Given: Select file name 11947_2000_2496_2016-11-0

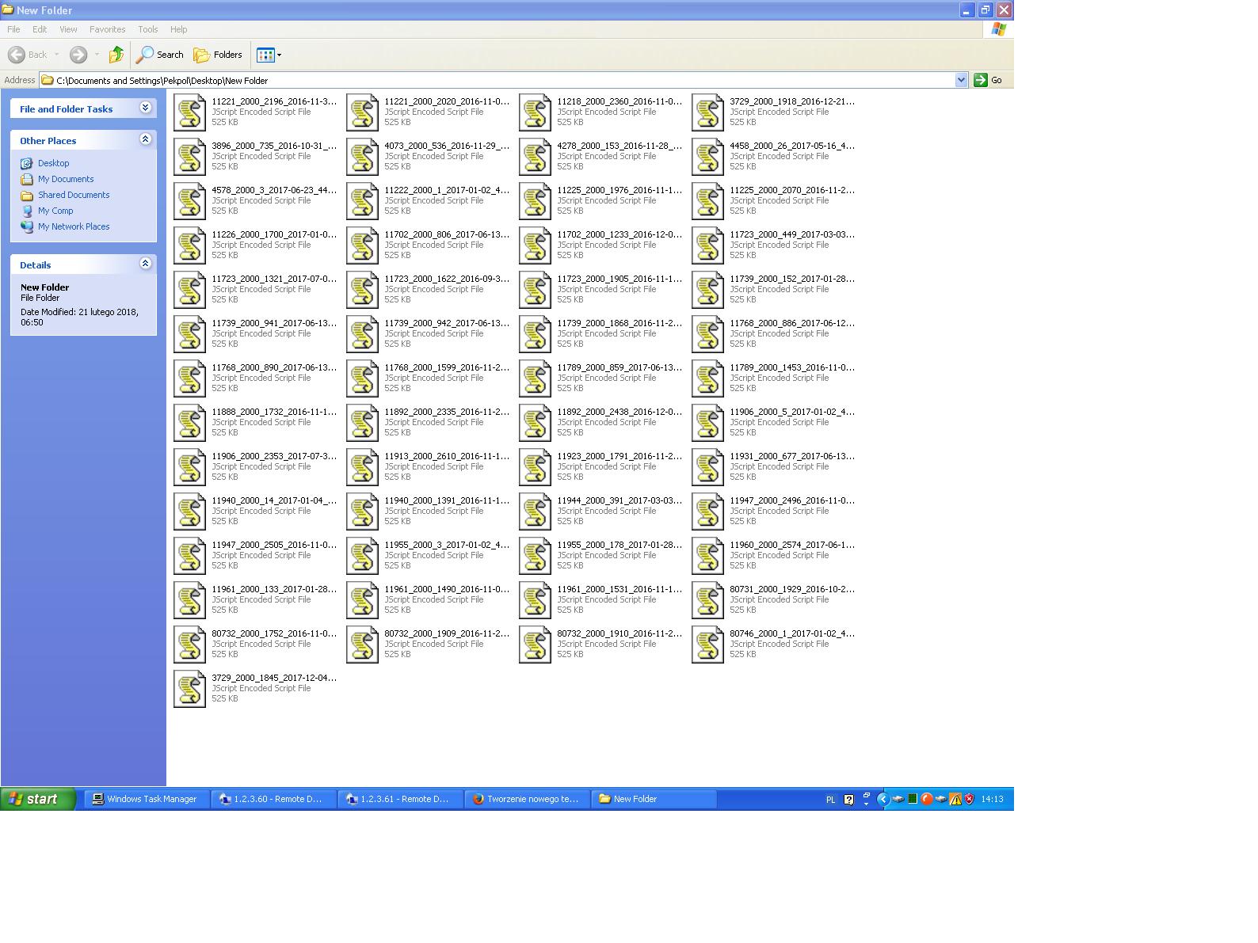Looking at the screenshot, I should point(792,500).
